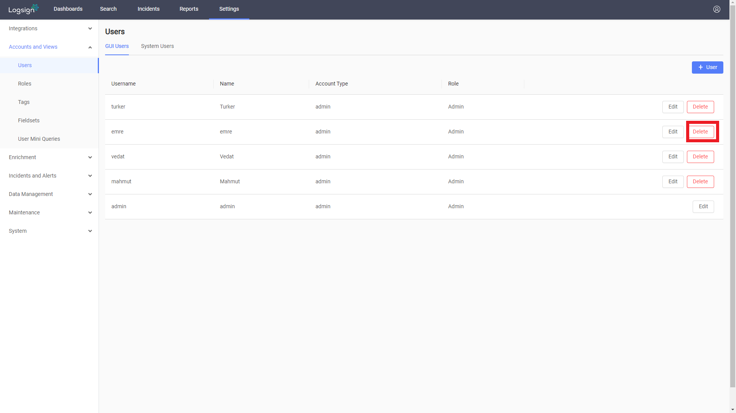Screen dimensions: 736x413
Task: Open the user profile icon
Action: pyautogui.click(x=716, y=9)
